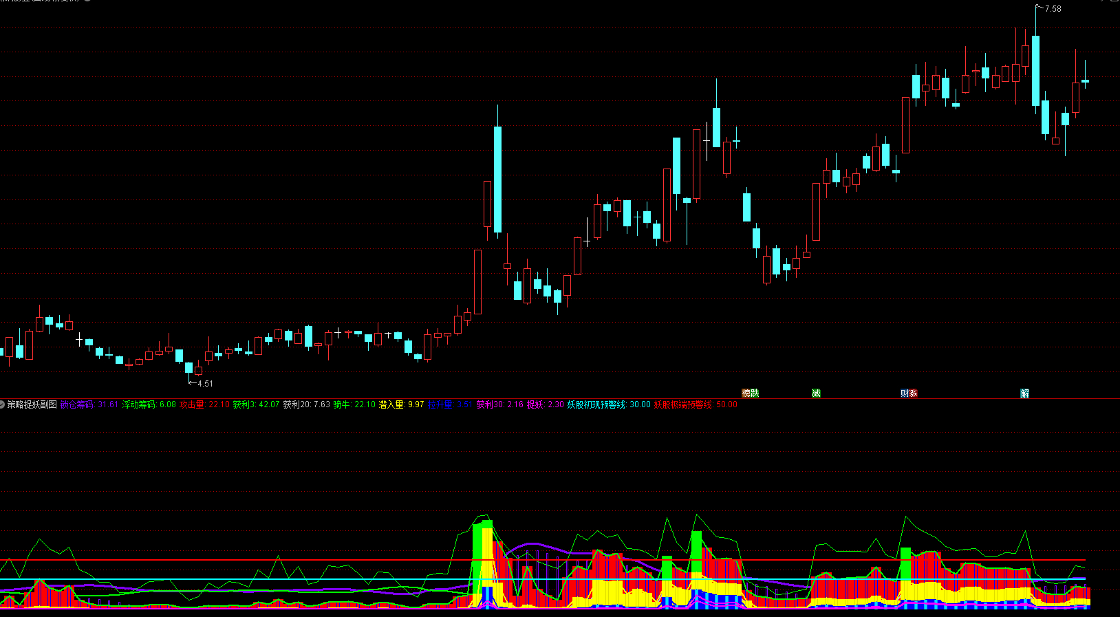The width and height of the screenshot is (1120, 617).
Task: Click the red 妖股极端预警线 label
Action: (x=683, y=404)
